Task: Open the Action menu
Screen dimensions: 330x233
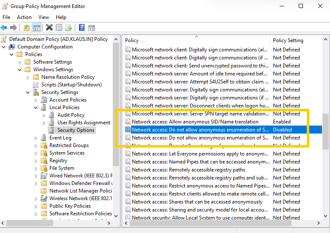Action: click(24, 17)
